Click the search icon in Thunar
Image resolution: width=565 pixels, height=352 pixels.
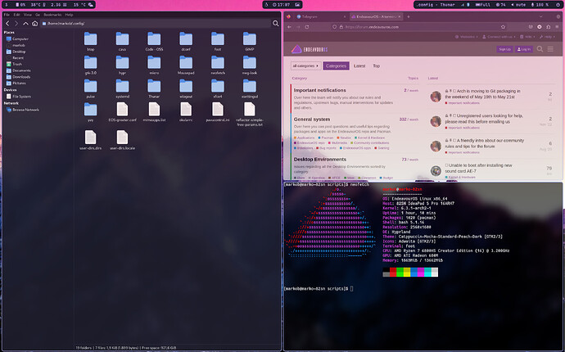[276, 24]
